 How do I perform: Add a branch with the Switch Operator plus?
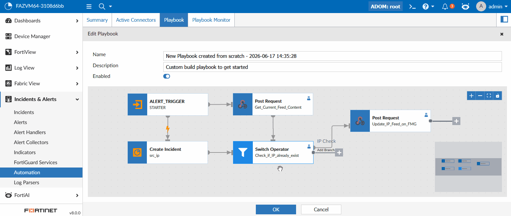339,152
